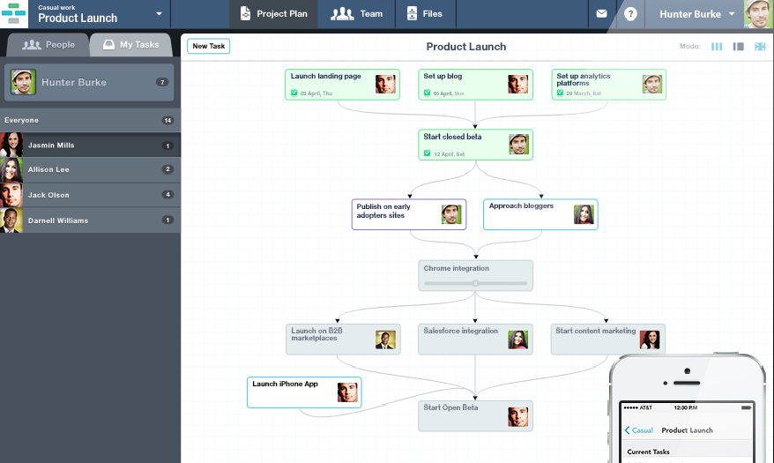This screenshot has width=774, height=463.
Task: Click the Chrome integration progress slider
Action: [475, 283]
